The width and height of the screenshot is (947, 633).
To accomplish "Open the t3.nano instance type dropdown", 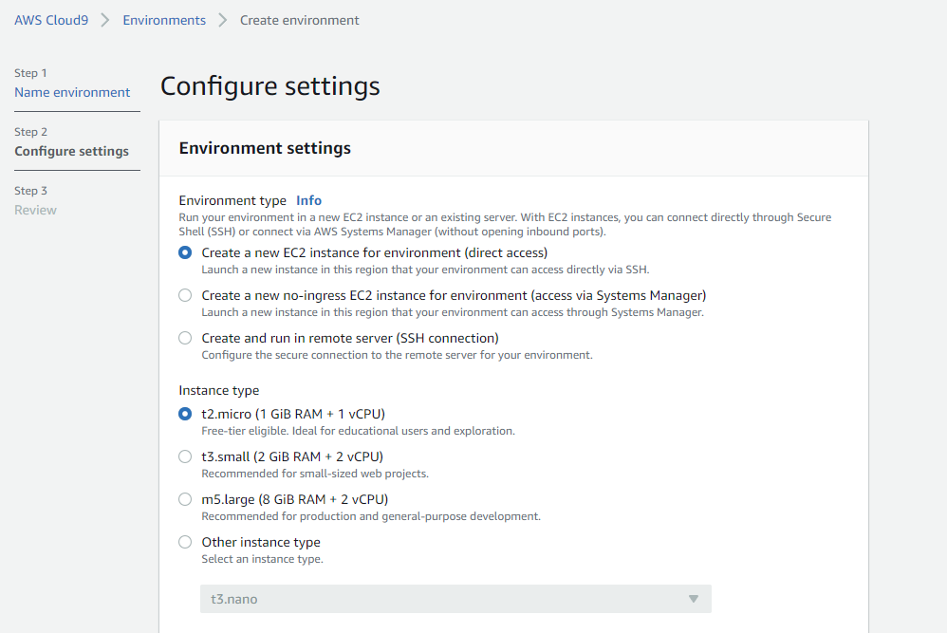I will coord(455,599).
